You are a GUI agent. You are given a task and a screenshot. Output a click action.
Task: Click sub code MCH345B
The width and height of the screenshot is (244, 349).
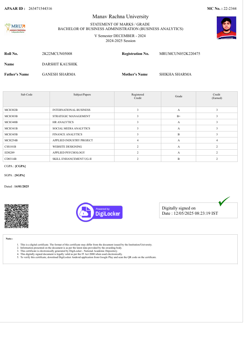[11, 134]
